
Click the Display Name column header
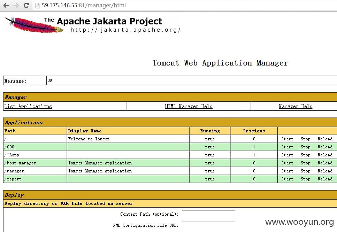coord(85,131)
